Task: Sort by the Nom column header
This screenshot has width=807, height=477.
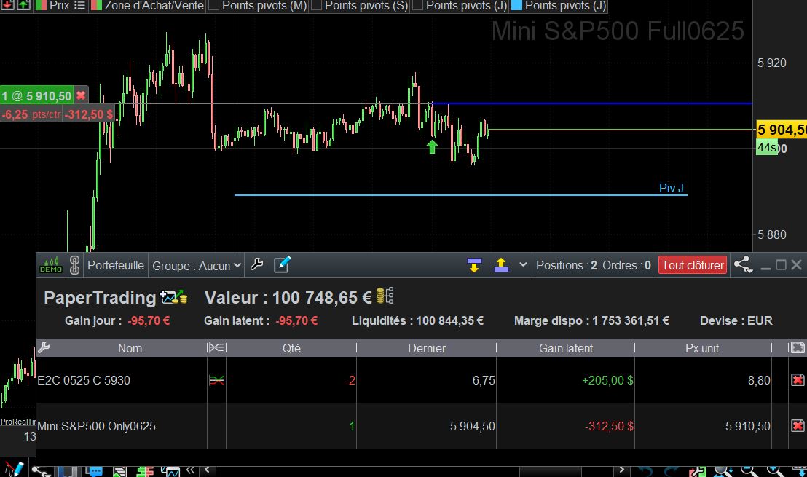Action: [x=130, y=348]
